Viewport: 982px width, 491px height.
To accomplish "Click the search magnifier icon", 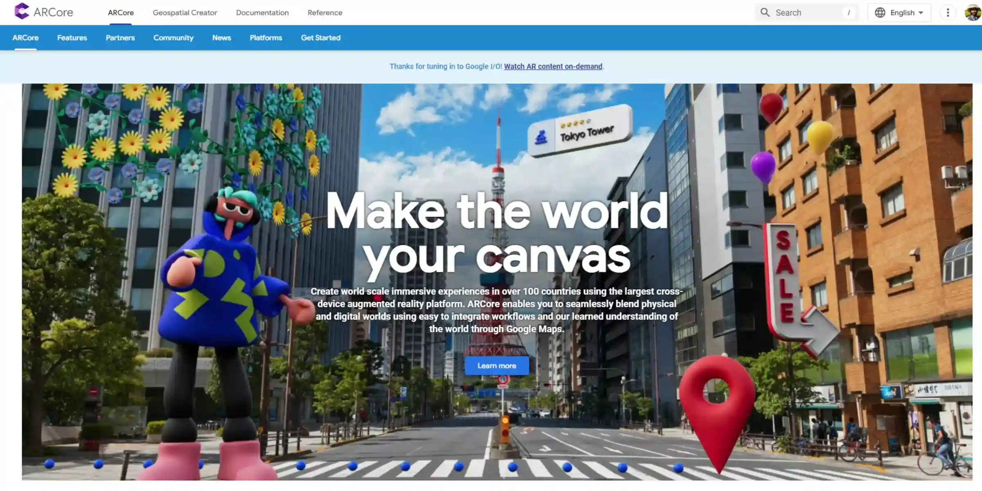I will tap(765, 12).
